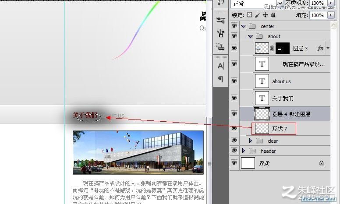Hide the 关于我们 text layer
The height and width of the screenshot is (204, 340).
(x=234, y=98)
